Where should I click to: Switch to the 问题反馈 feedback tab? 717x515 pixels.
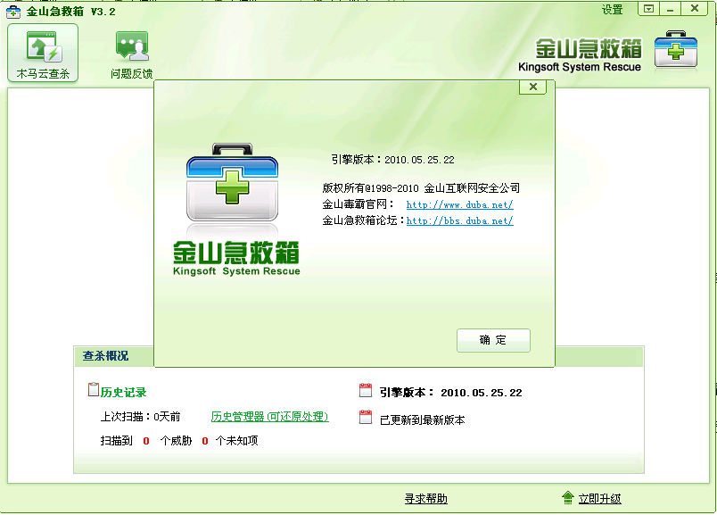click(x=132, y=54)
